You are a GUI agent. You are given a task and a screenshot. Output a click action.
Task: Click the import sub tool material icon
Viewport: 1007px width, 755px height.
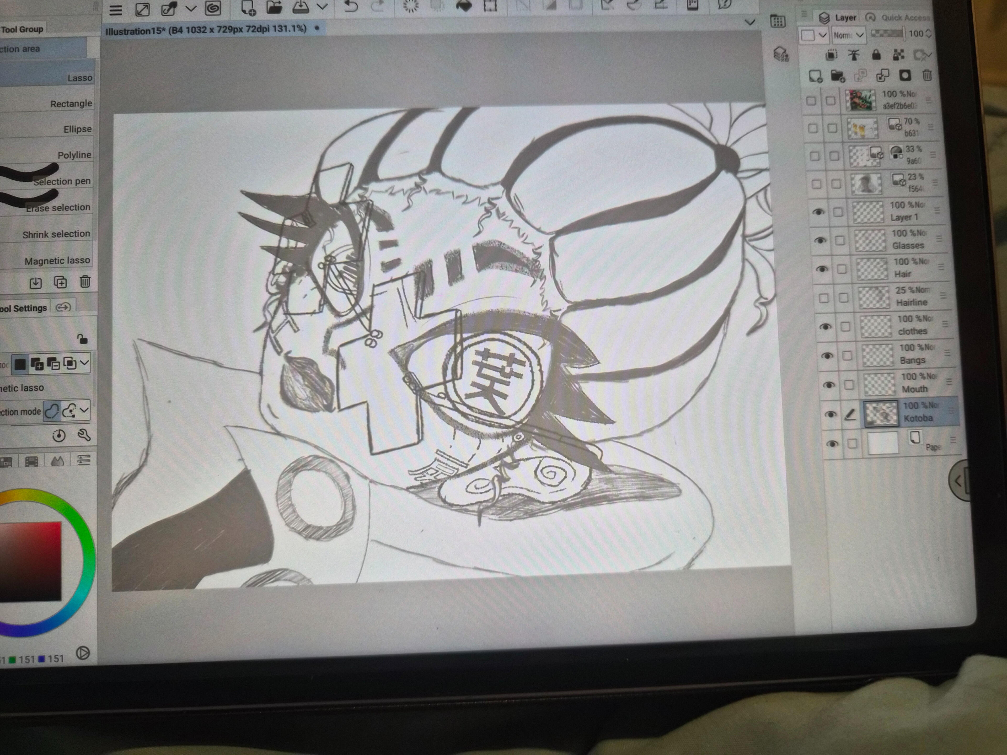35,283
